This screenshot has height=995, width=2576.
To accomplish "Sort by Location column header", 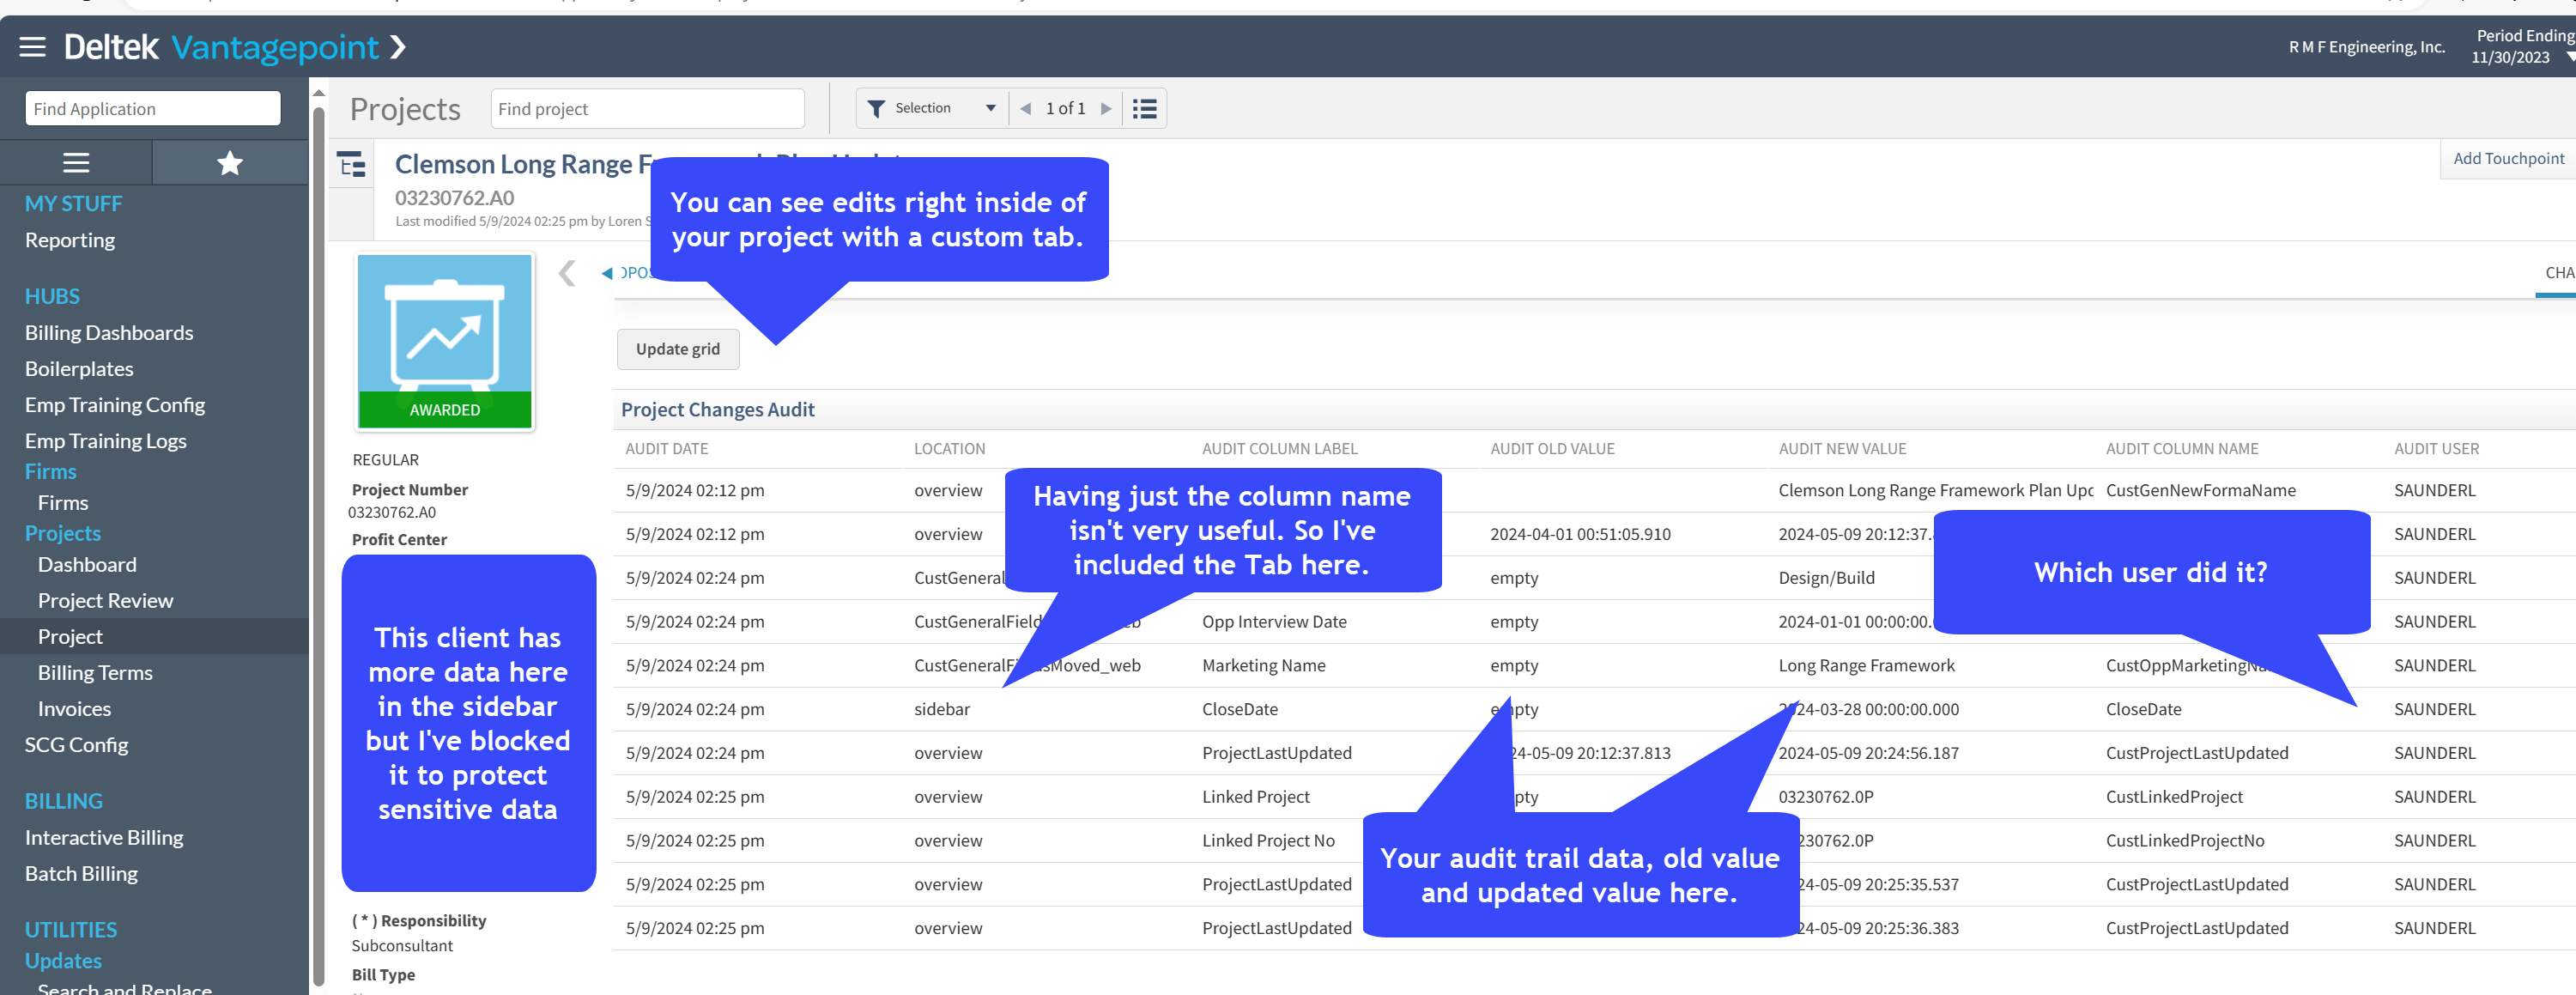I will click(949, 449).
